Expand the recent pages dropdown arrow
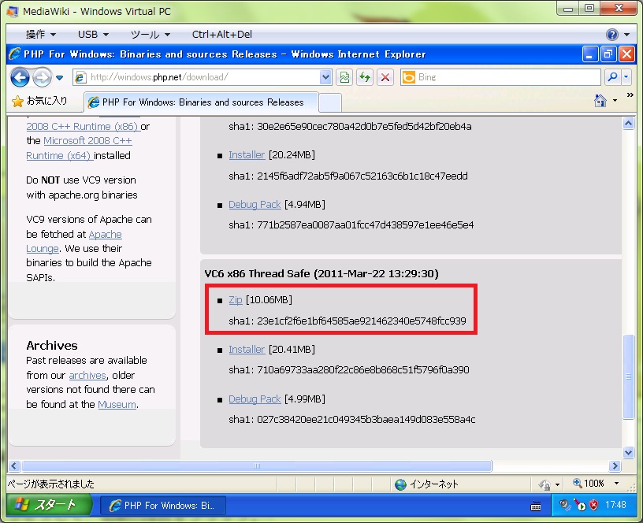 [59, 77]
